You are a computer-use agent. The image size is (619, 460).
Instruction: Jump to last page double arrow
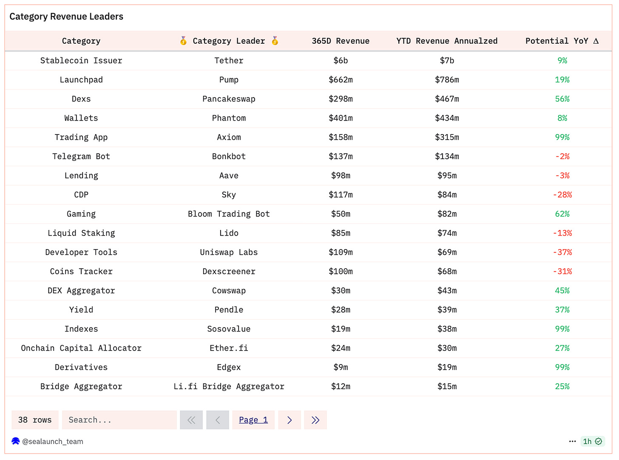pyautogui.click(x=315, y=420)
